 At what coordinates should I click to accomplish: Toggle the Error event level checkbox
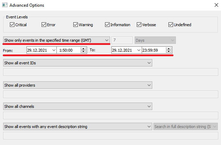pos(44,25)
